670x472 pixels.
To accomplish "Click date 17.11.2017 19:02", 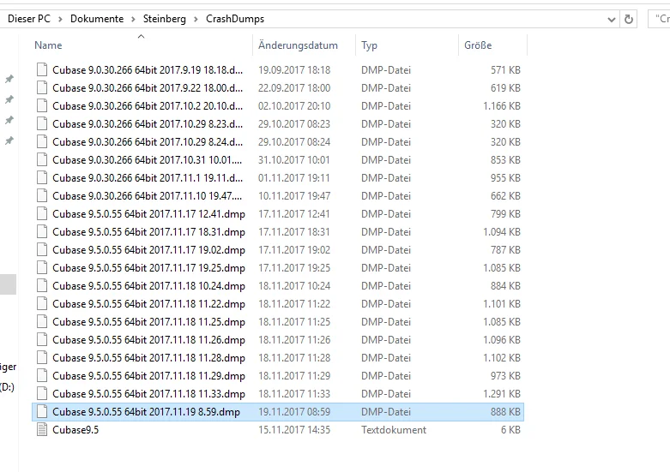I will (294, 249).
